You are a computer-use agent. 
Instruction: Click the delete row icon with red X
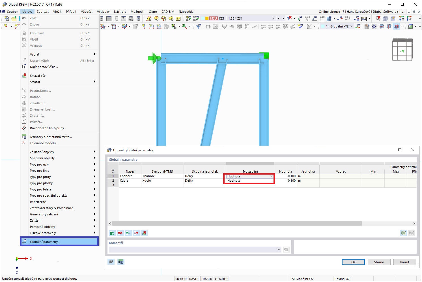(x=120, y=233)
